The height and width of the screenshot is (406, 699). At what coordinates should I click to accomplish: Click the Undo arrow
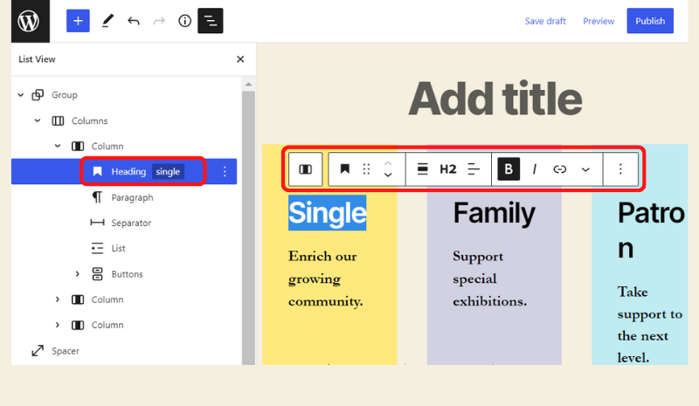point(133,21)
